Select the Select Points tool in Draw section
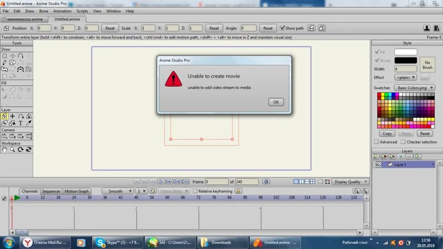This screenshot has height=249, width=443. [4, 56]
